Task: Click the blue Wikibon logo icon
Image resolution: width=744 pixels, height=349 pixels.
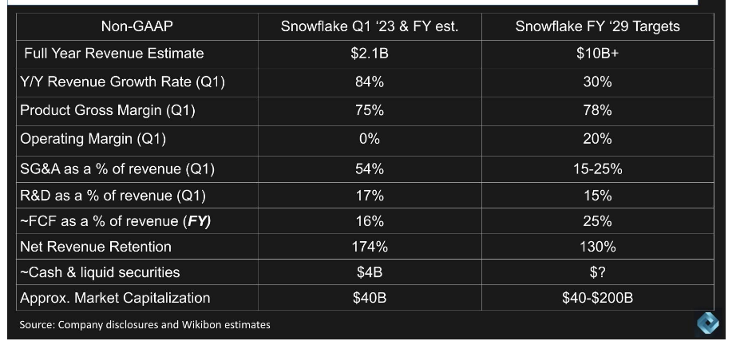Action: 707,323
